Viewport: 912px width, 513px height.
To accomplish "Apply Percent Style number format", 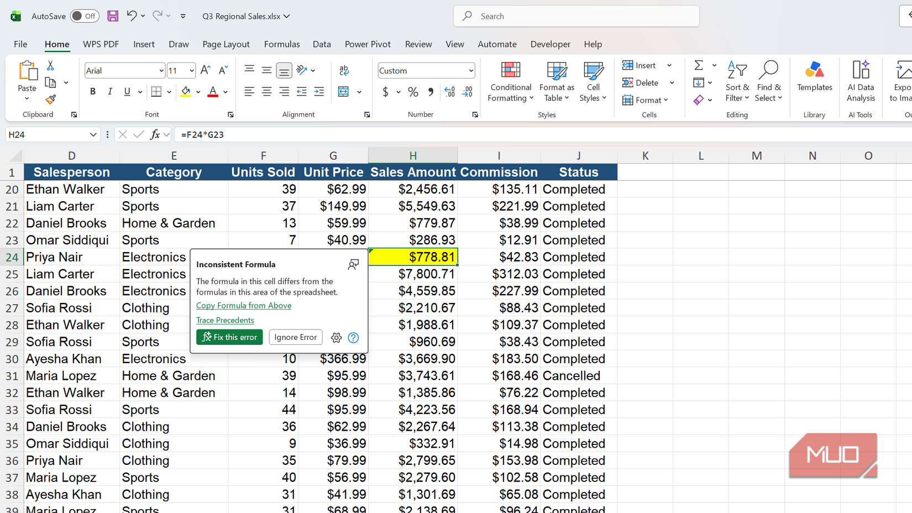I will coord(413,92).
